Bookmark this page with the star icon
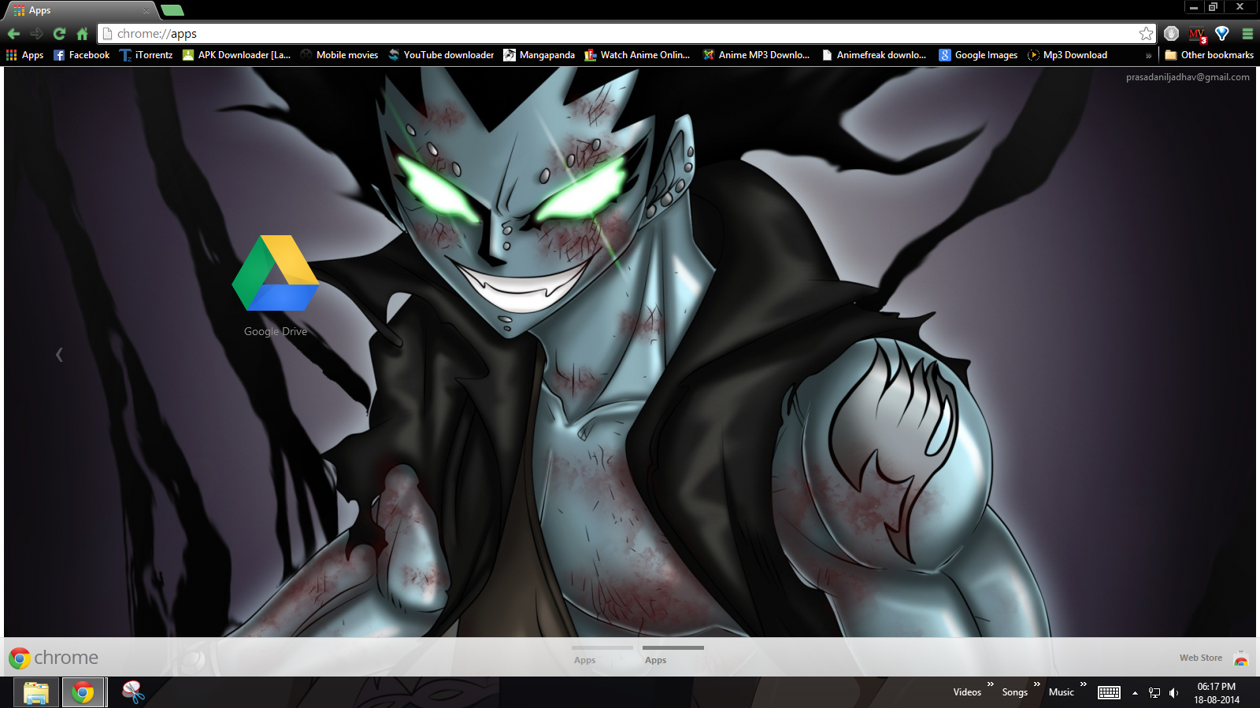The height and width of the screenshot is (708, 1260). 1146,33
